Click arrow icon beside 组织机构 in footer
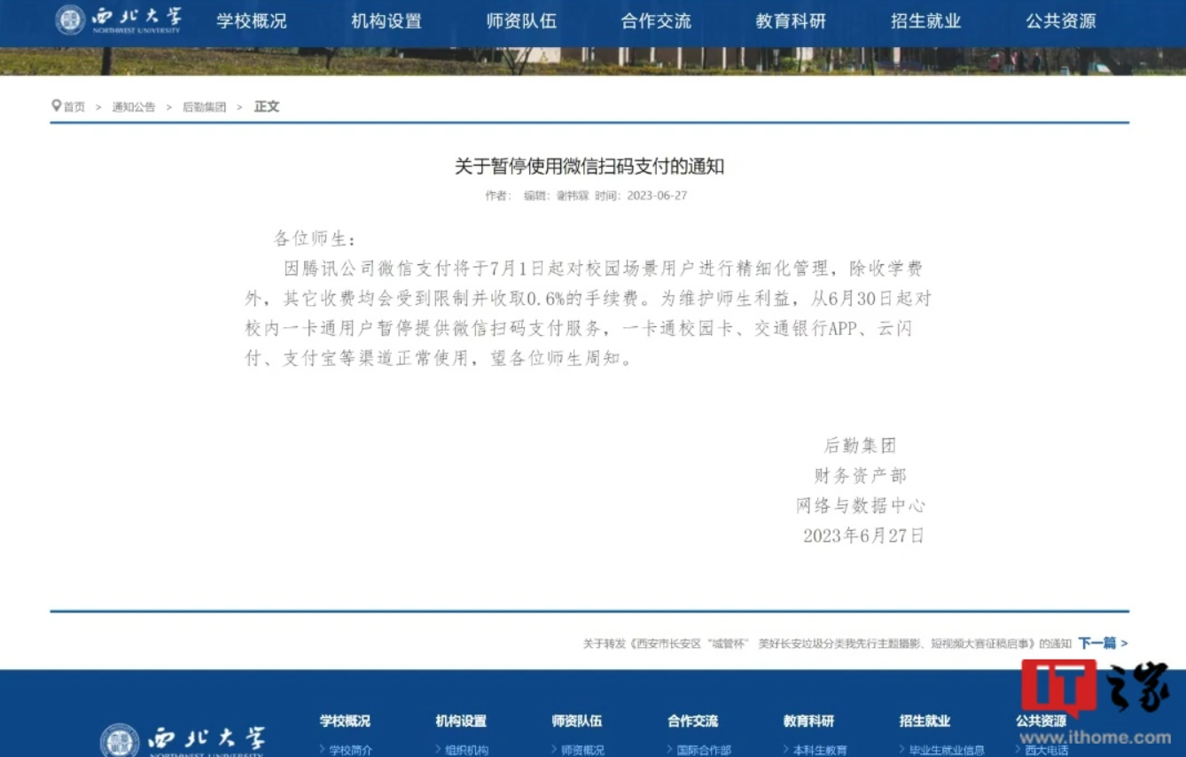Image resolution: width=1186 pixels, height=757 pixels. [439, 750]
